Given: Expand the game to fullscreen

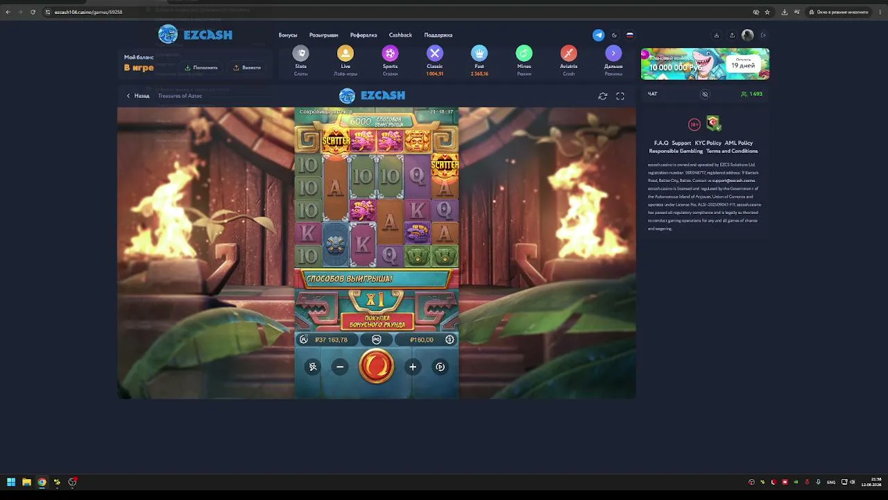Looking at the screenshot, I should click(620, 97).
